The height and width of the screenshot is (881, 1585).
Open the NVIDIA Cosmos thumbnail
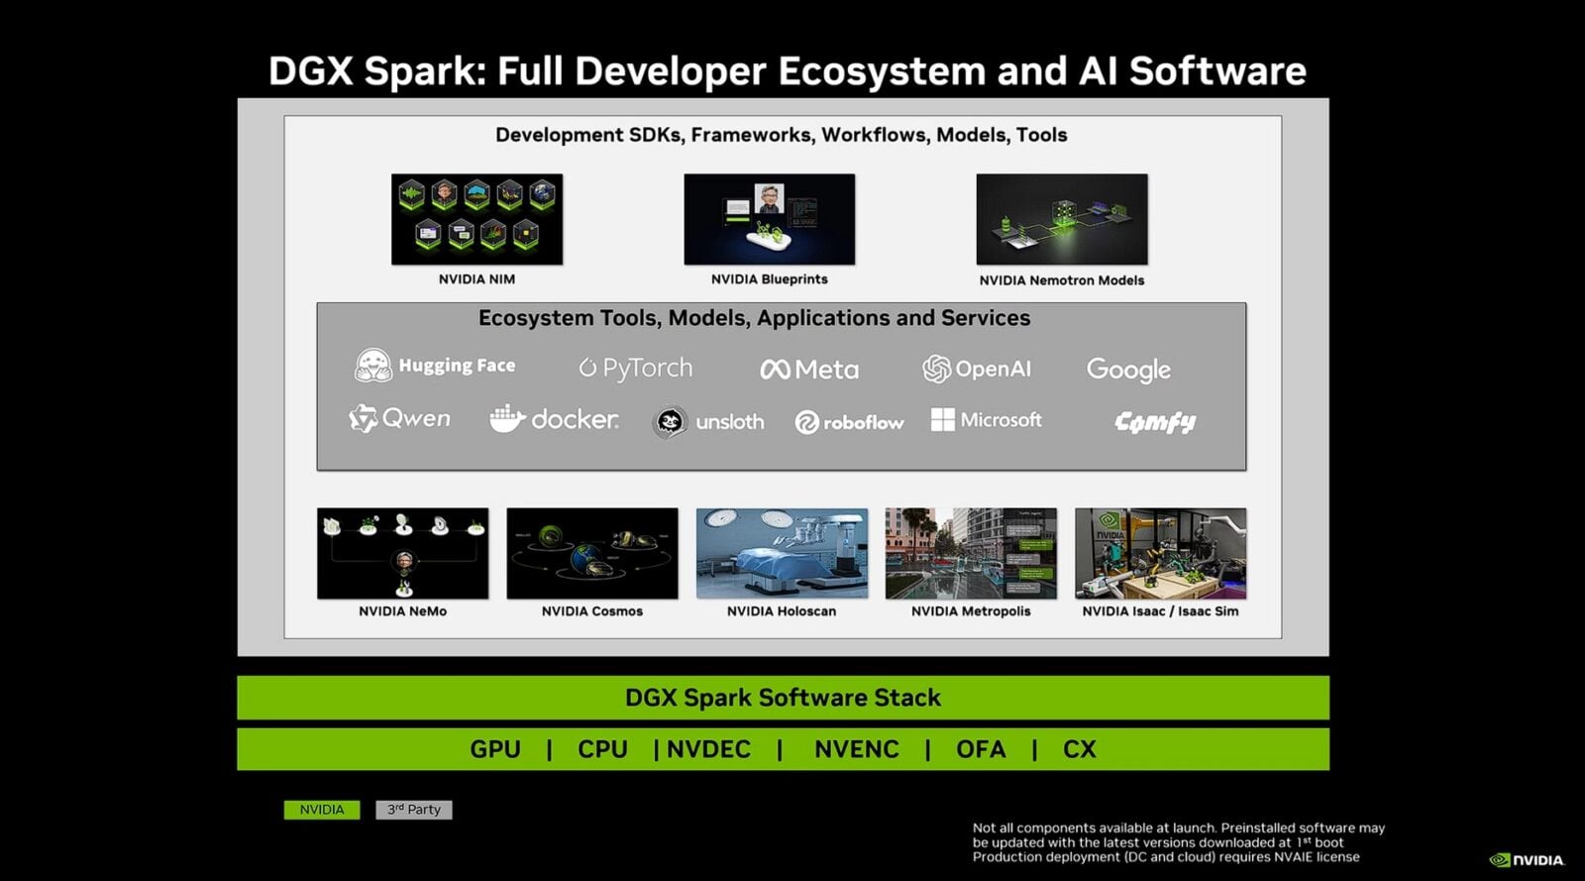(x=592, y=553)
